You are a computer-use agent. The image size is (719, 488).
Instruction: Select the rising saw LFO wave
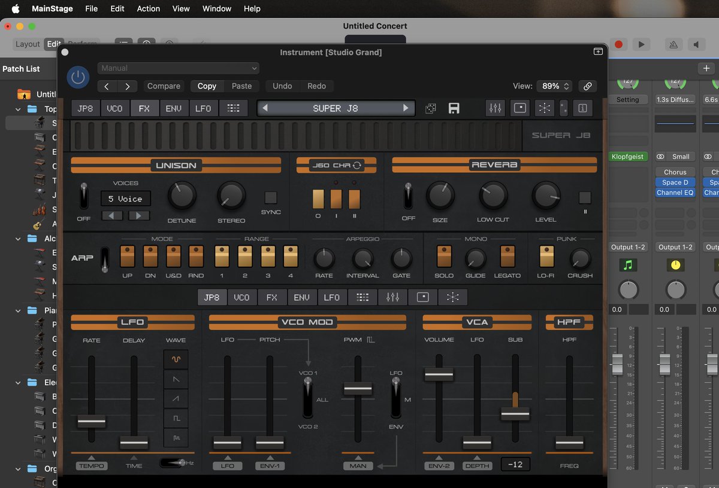click(x=176, y=399)
